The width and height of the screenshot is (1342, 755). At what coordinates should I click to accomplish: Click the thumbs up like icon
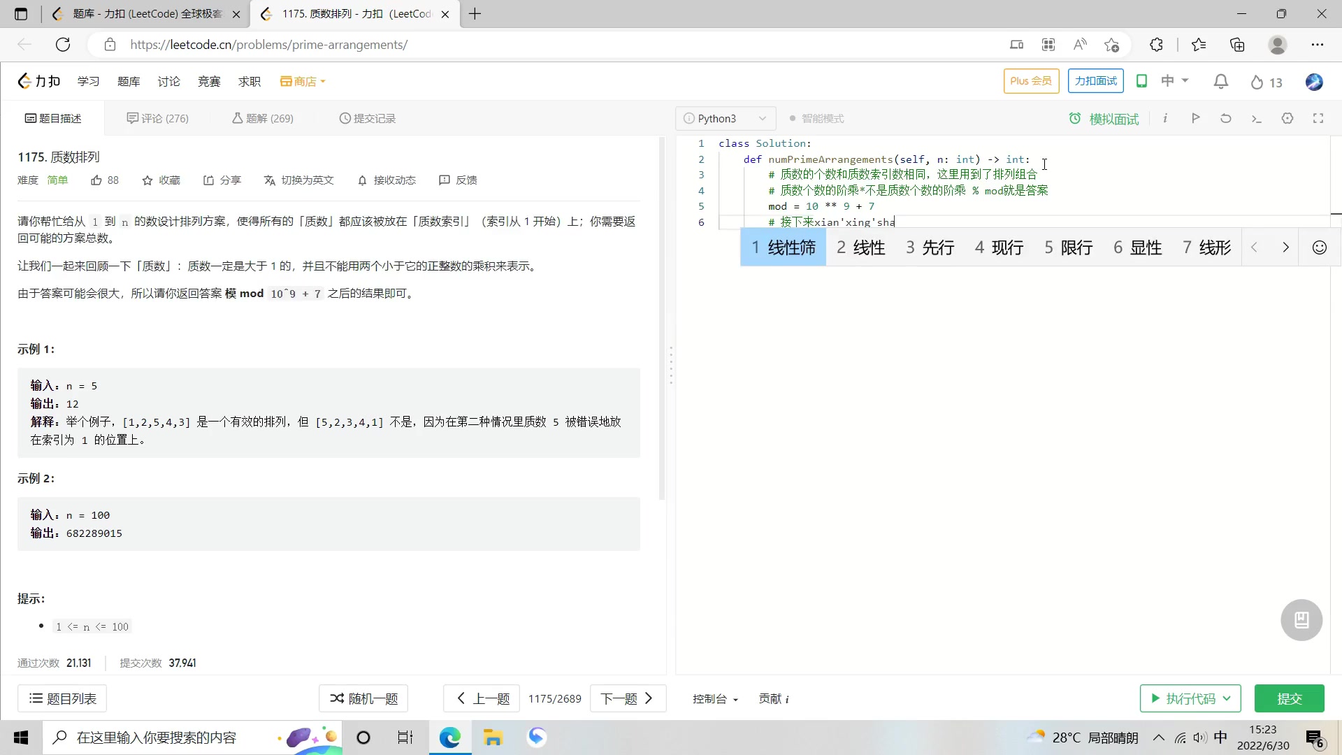tap(96, 180)
